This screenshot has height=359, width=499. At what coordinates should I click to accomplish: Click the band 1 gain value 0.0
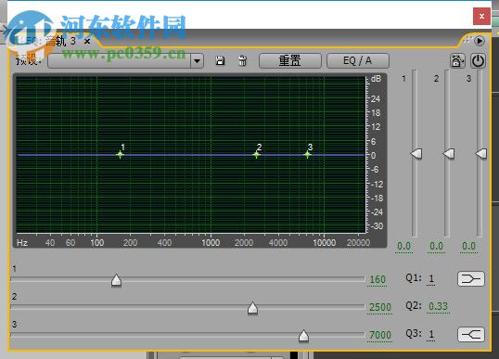(x=403, y=247)
